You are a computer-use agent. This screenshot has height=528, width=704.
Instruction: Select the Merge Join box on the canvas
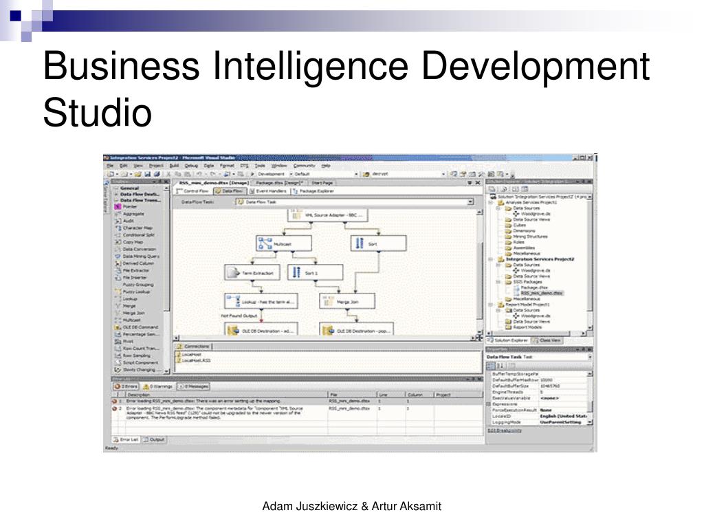(346, 301)
